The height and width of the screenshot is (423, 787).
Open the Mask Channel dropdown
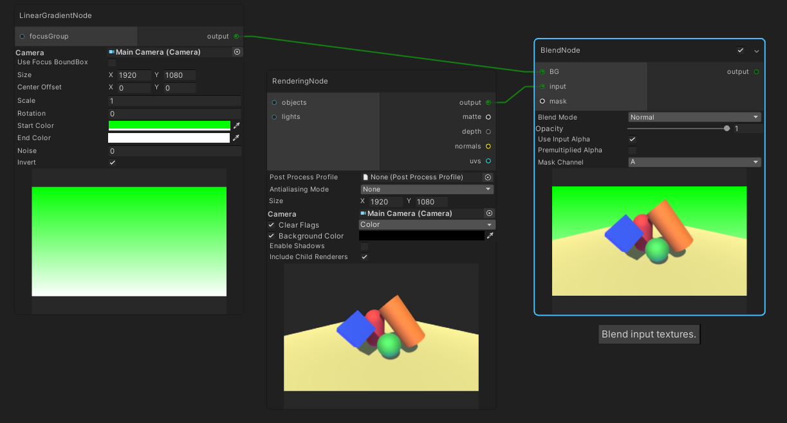pos(694,161)
